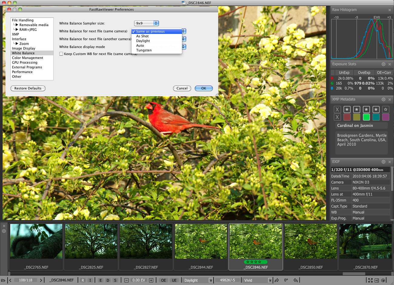The image size is (394, 285).
Task: Rotate image counter-clockwise with the left arrow icon
Action: click(296, 280)
